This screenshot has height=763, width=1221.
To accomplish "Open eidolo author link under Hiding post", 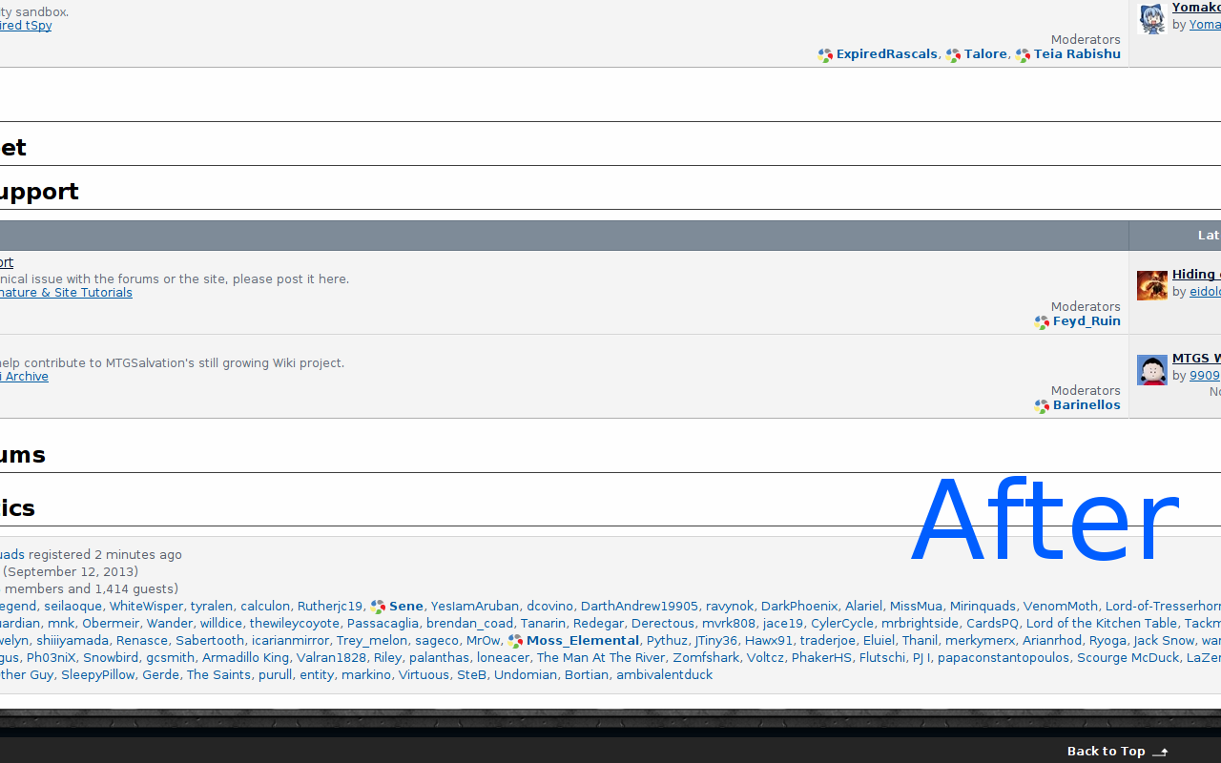I will click(1205, 292).
